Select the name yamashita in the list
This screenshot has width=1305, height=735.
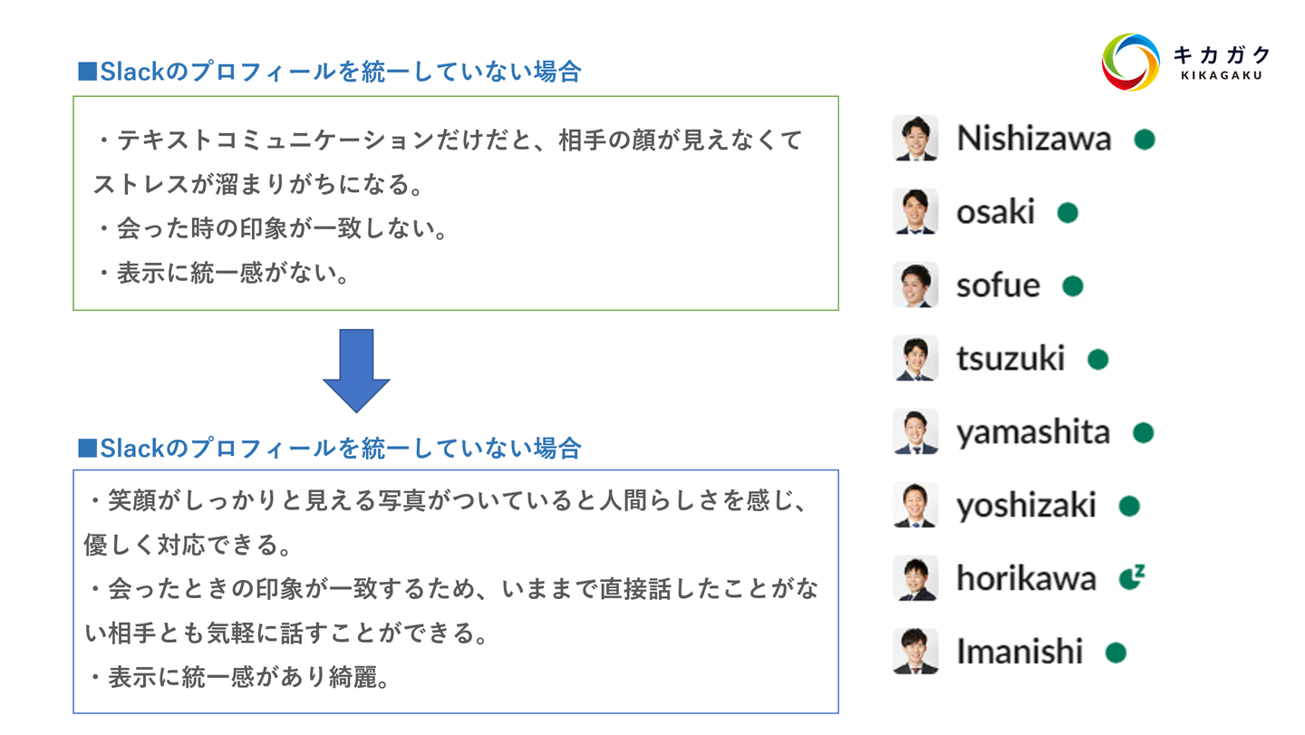tap(1032, 432)
